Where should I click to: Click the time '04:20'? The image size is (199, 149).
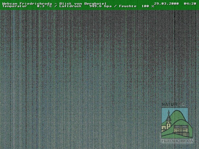190,3
